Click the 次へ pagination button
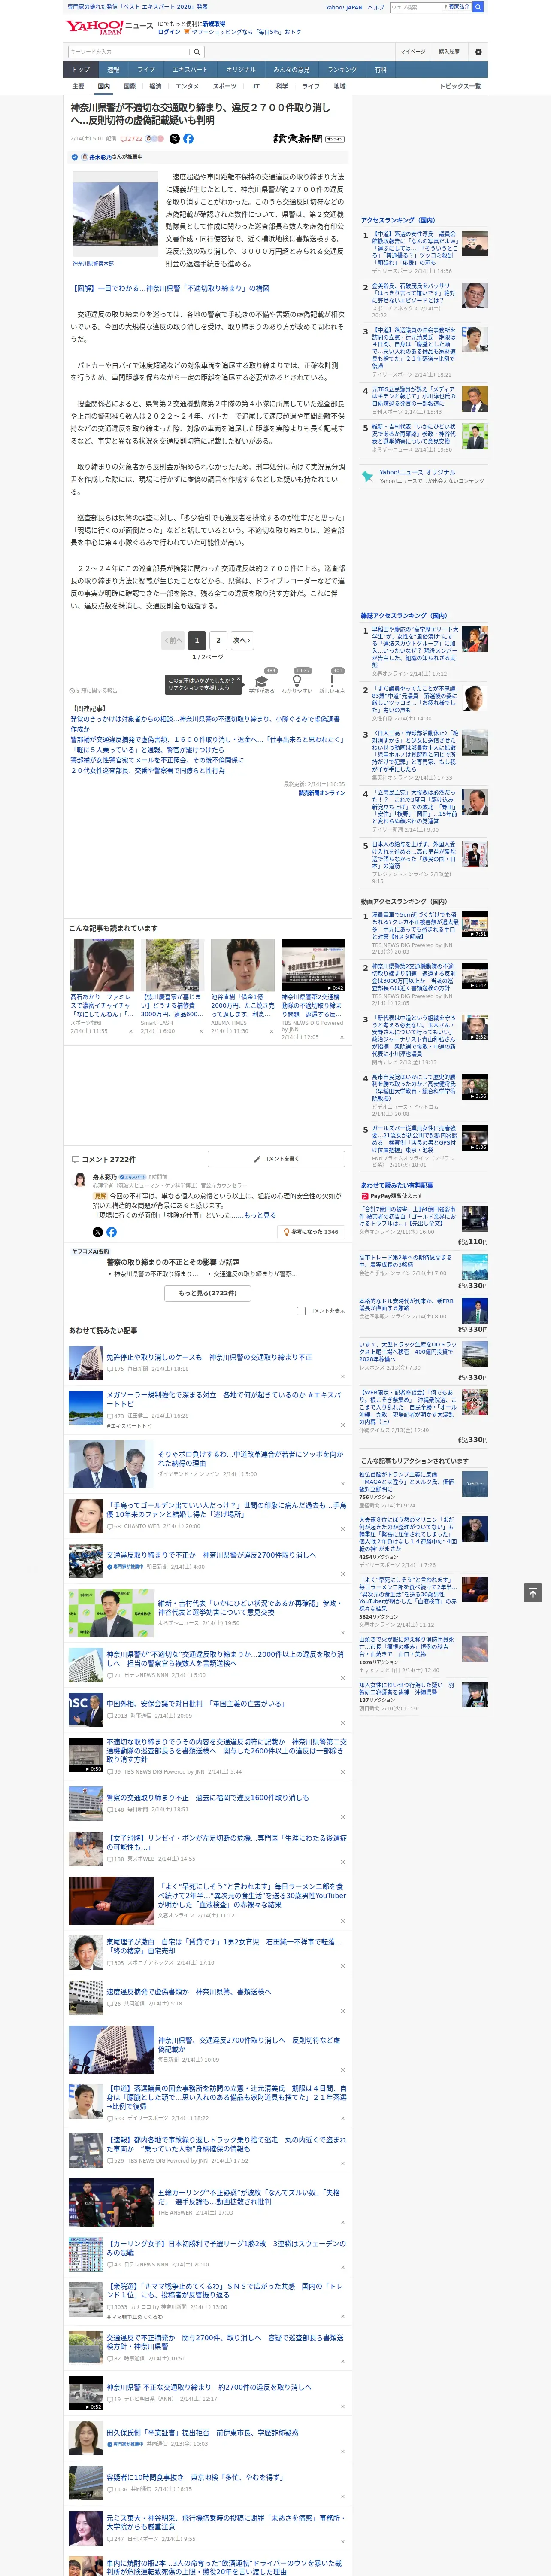Image resolution: width=551 pixels, height=2576 pixels. 241,640
